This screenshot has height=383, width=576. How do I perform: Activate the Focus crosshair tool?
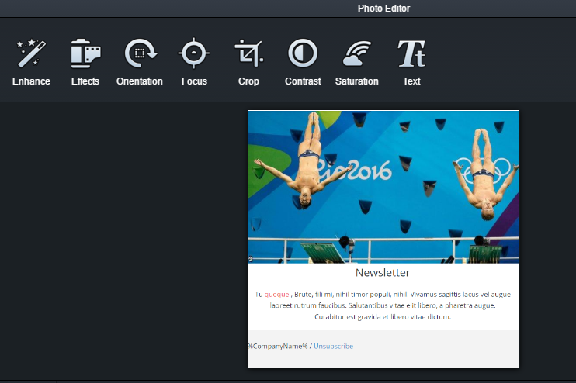pyautogui.click(x=194, y=61)
